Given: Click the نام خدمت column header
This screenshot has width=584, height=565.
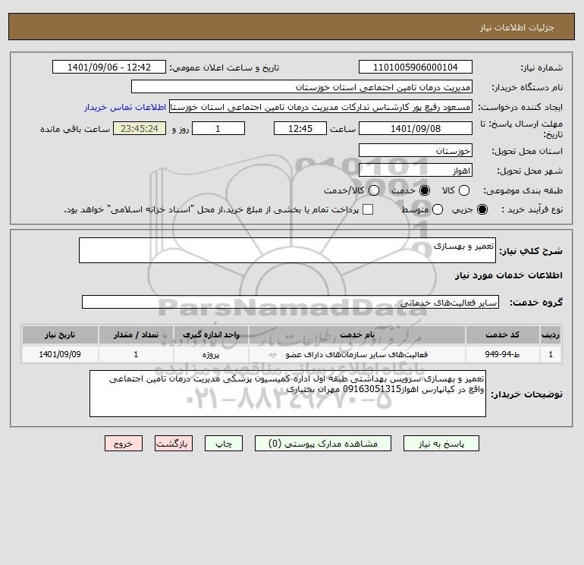Looking at the screenshot, I should tap(356, 334).
